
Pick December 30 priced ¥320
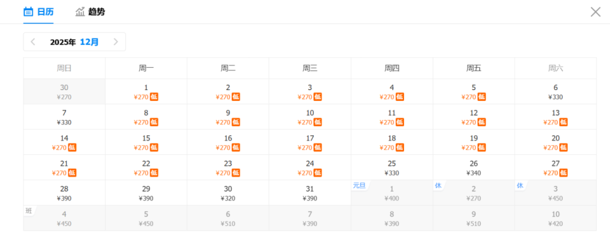coord(228,193)
